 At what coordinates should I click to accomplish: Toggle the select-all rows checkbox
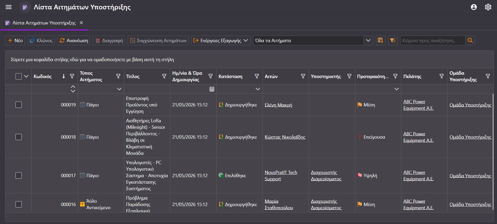coord(18,76)
